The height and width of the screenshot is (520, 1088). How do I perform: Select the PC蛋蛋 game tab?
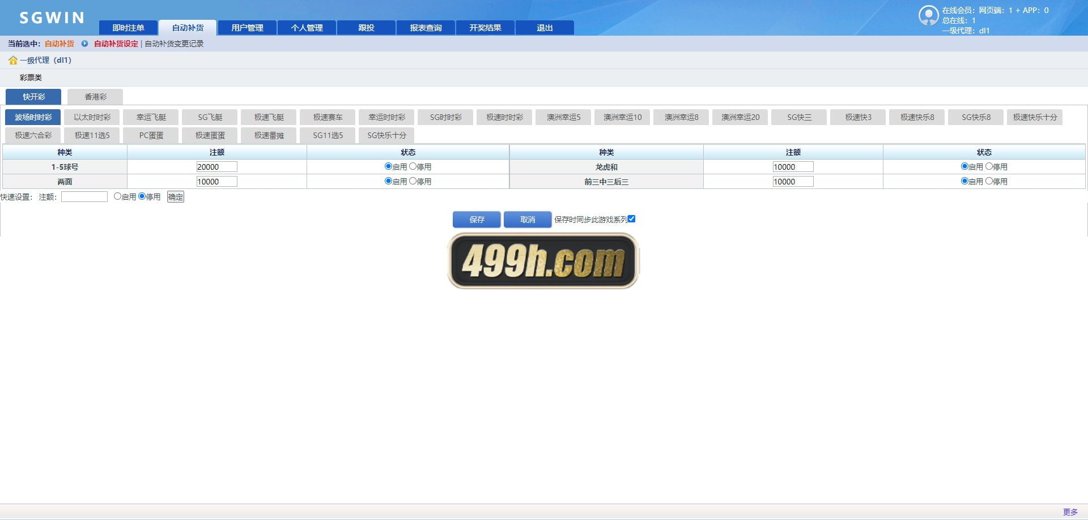pyautogui.click(x=151, y=135)
